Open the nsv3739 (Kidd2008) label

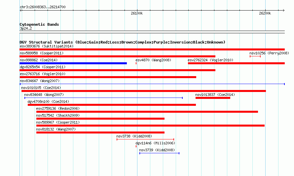click(x=157, y=150)
